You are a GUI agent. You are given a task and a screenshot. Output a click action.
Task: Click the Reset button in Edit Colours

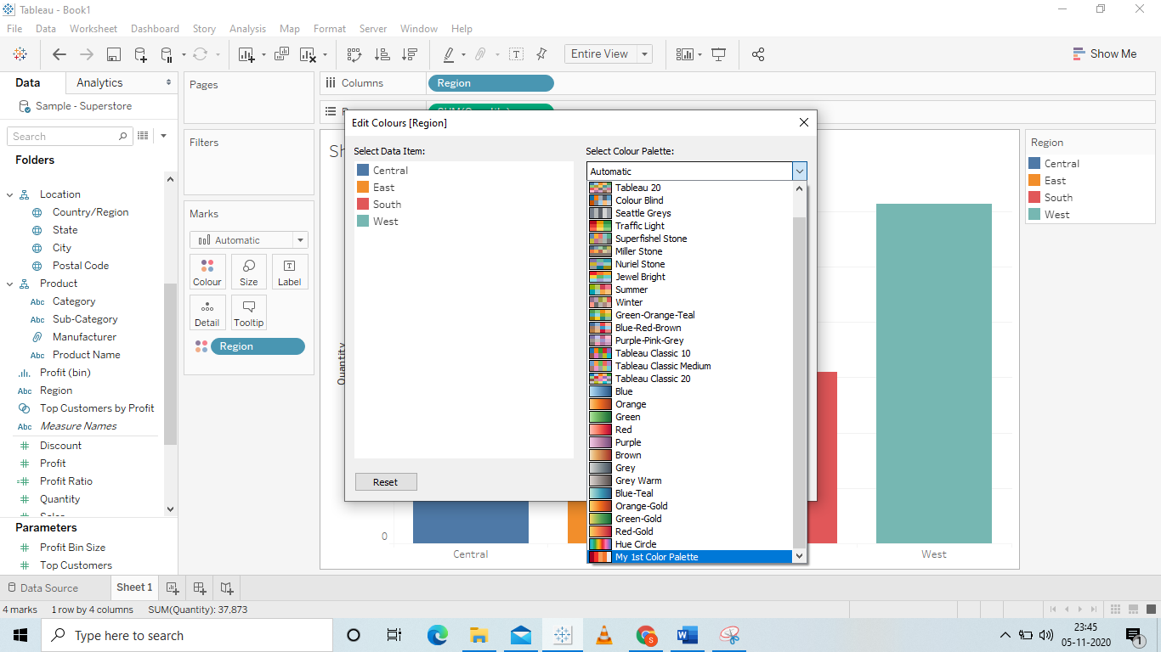click(x=386, y=482)
